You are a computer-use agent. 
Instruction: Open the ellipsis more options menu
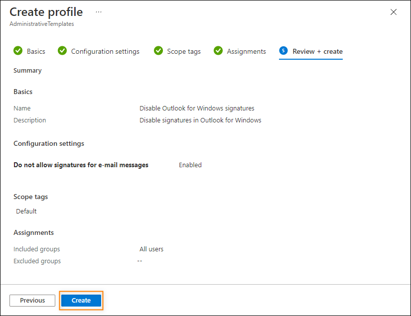click(99, 12)
